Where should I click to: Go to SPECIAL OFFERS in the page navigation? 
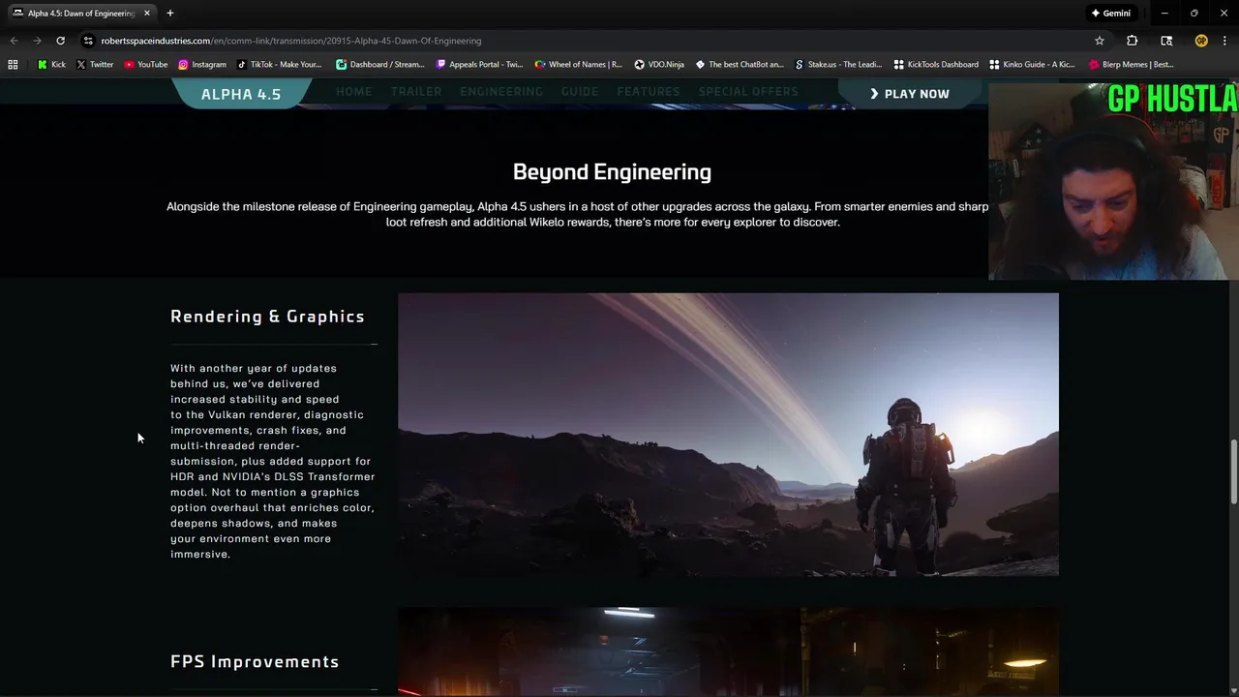pos(748,92)
